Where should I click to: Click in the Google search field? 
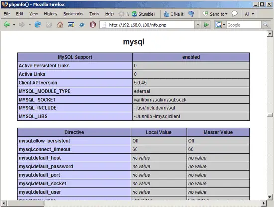[244, 25]
